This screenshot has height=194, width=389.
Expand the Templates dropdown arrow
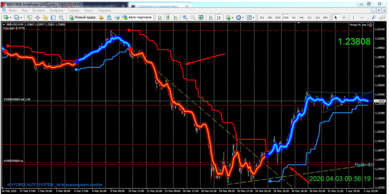click(x=253, y=17)
